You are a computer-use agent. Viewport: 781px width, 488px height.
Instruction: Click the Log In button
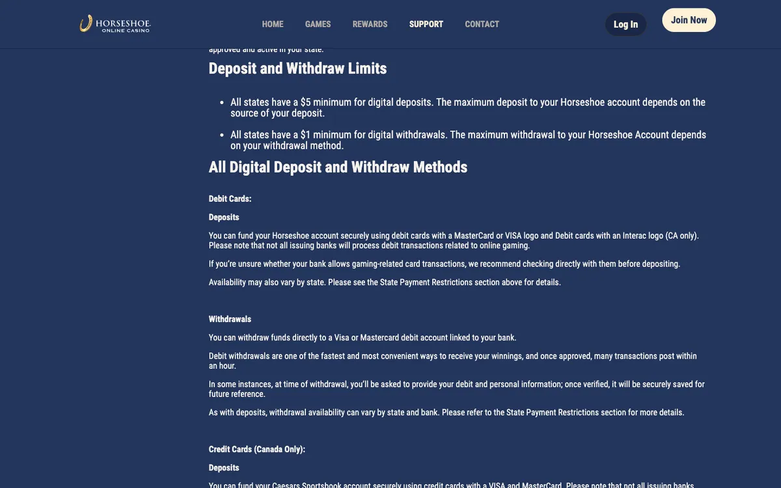pos(625,25)
